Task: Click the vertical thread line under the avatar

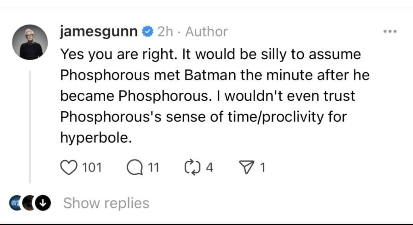Action: point(30,127)
